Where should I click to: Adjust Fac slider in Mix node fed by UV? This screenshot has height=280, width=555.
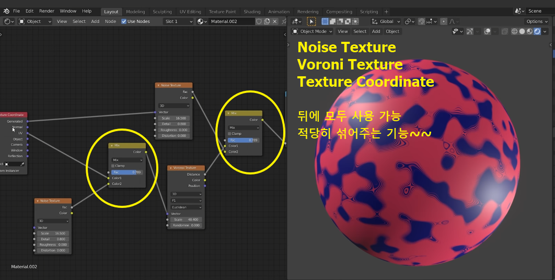coord(126,172)
